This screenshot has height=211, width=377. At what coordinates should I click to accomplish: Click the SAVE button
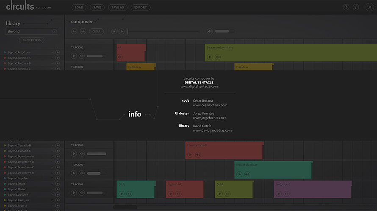point(97,8)
